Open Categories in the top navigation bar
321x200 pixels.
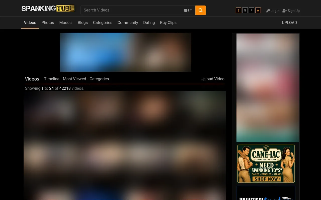103,22
